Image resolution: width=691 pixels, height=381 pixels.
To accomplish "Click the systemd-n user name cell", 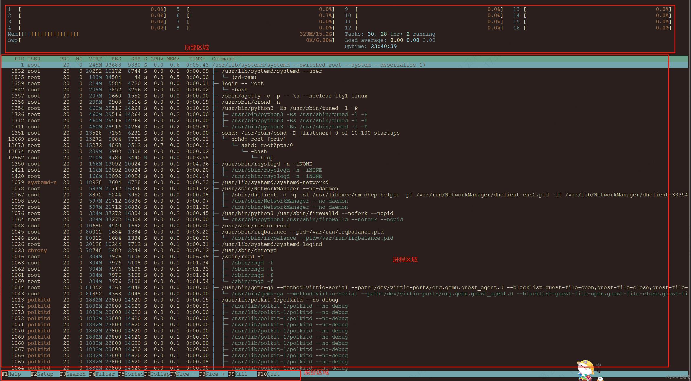I will tap(42, 182).
